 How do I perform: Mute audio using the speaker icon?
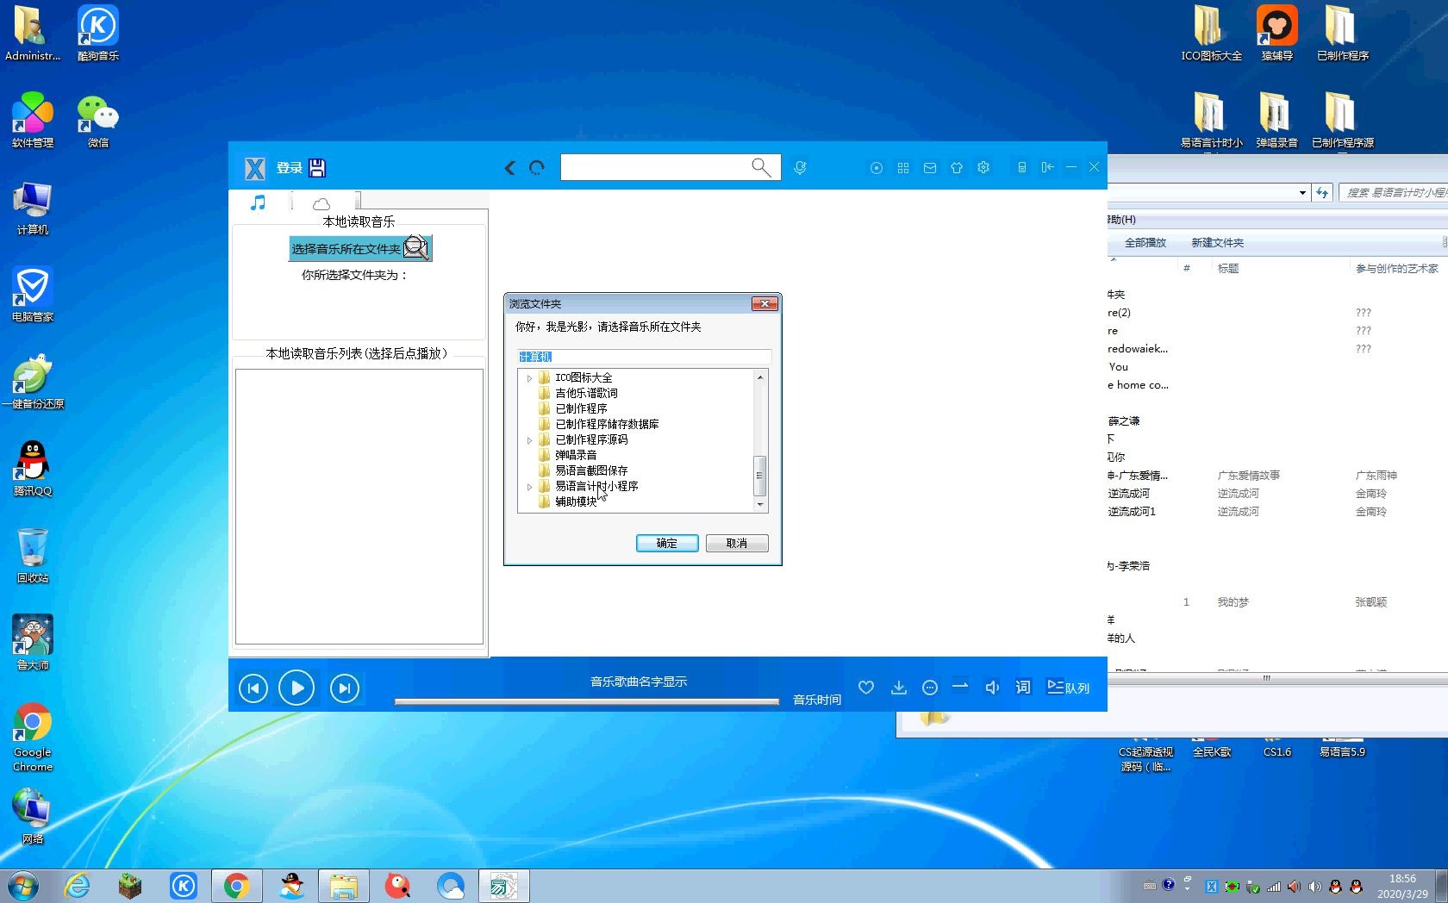coord(992,688)
